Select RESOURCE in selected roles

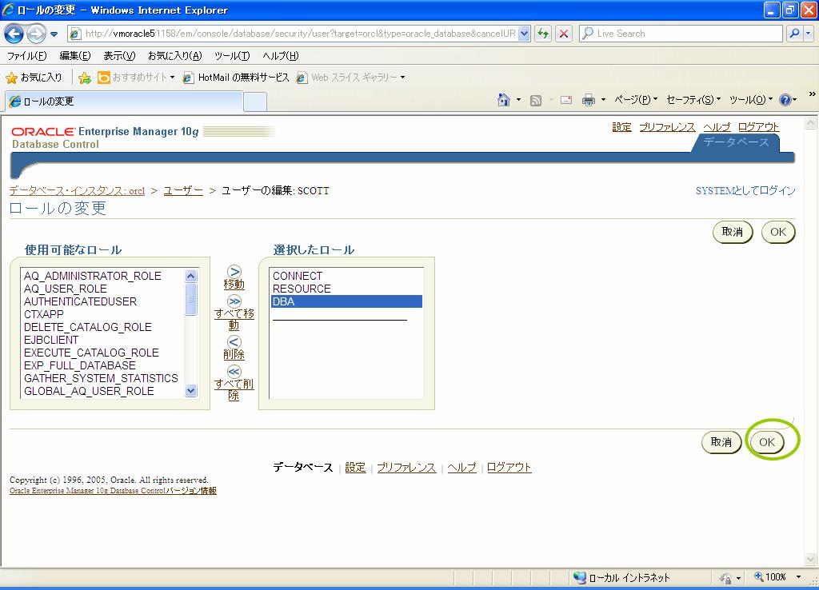346,289
